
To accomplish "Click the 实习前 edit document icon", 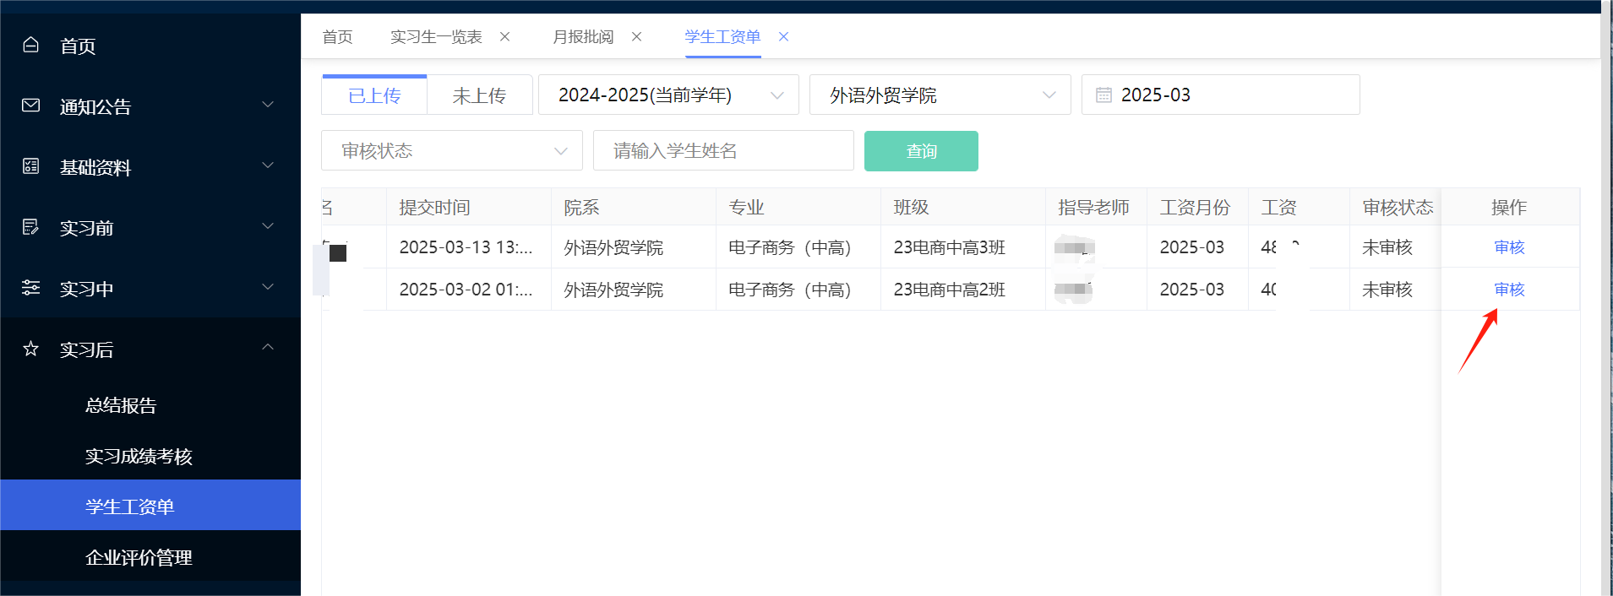I will click(x=31, y=227).
